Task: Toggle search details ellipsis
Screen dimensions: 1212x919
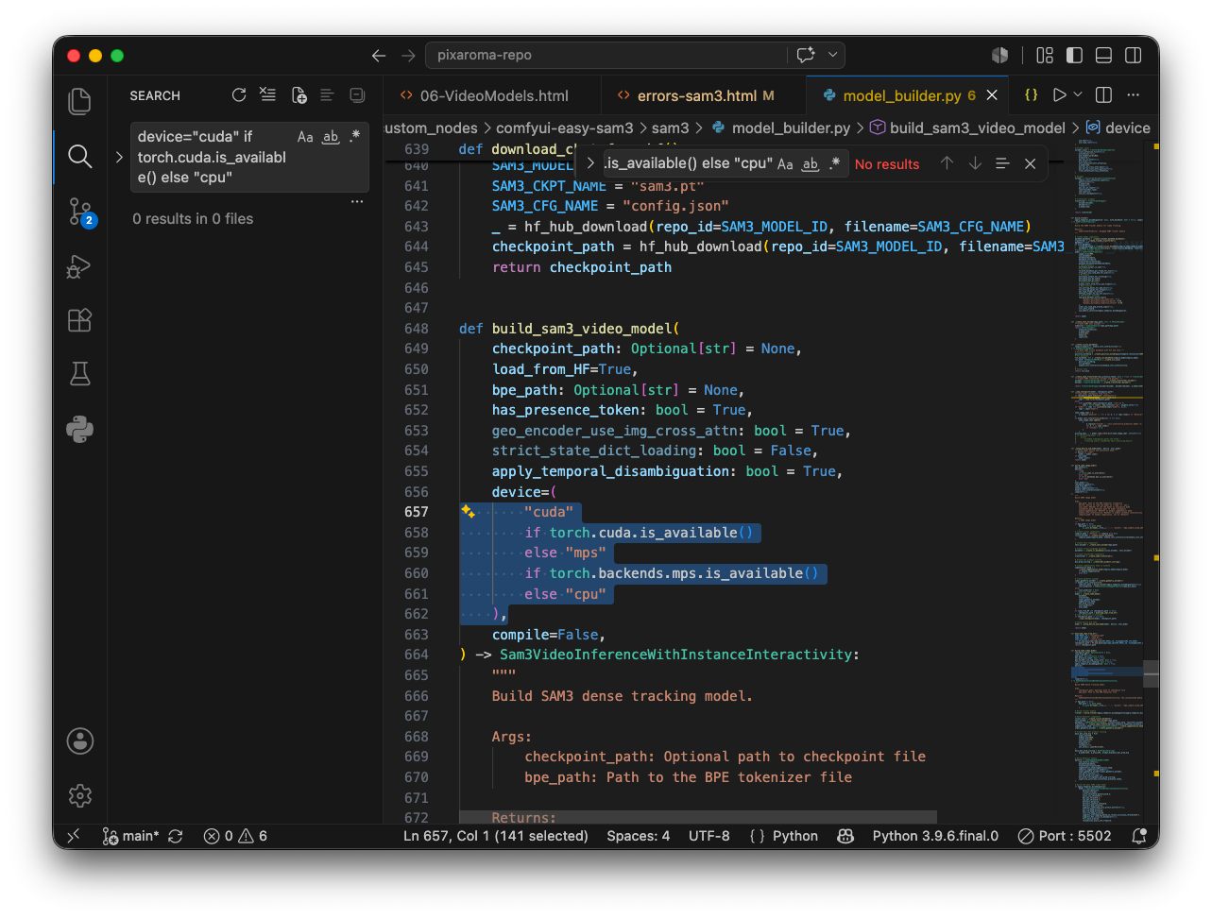Action: point(357,201)
